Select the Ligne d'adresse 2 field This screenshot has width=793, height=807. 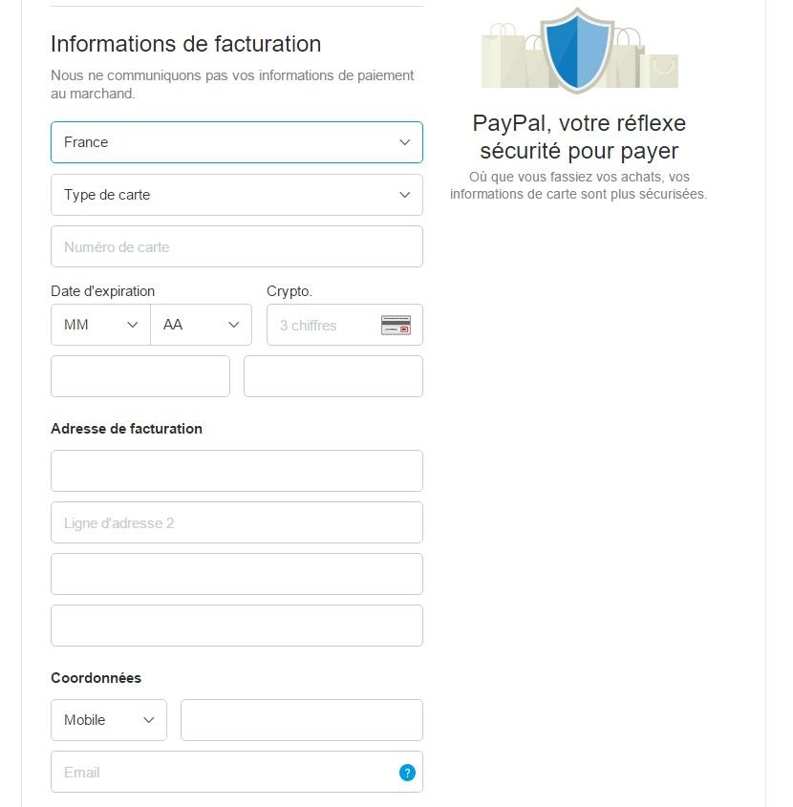[x=236, y=522]
